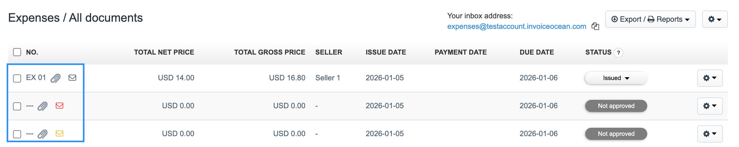Image resolution: width=739 pixels, height=147 pixels.
Task: Click the paperclip beside the red envelope
Action: tap(42, 106)
